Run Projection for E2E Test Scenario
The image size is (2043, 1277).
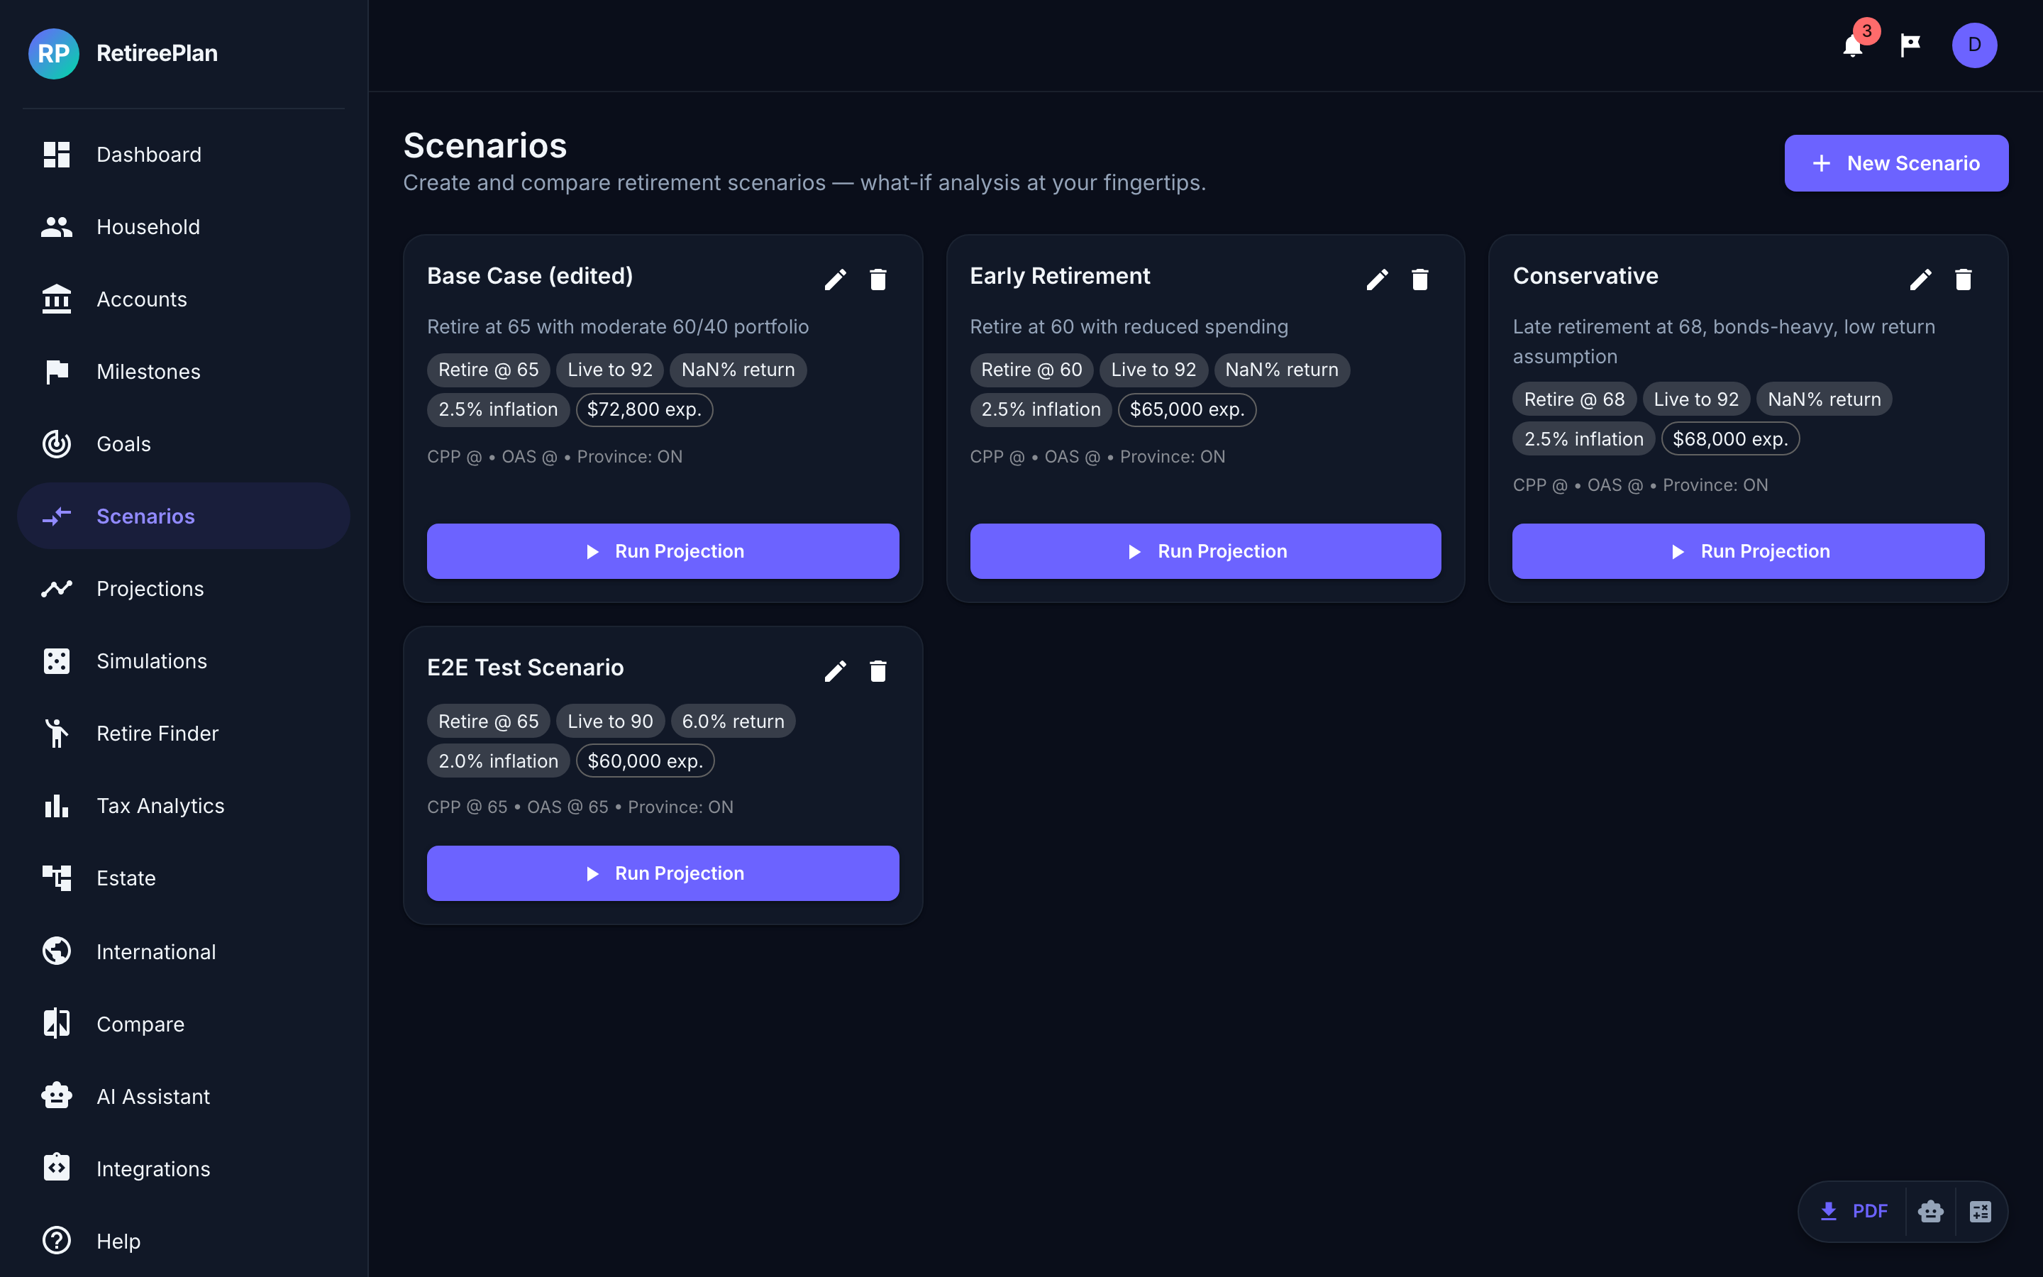point(663,873)
